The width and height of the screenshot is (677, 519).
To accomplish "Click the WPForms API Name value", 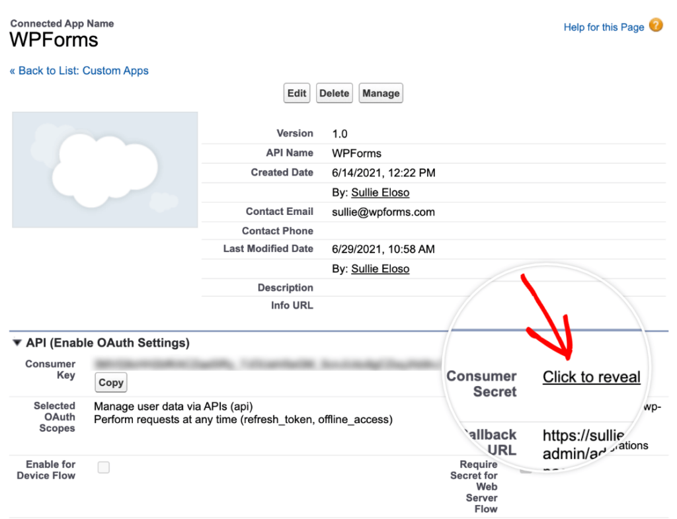I will [356, 153].
